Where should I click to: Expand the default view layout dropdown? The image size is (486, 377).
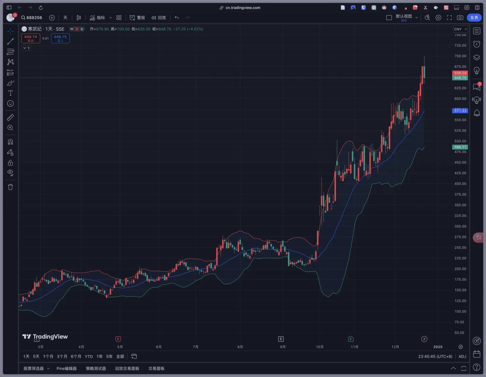tap(416, 18)
